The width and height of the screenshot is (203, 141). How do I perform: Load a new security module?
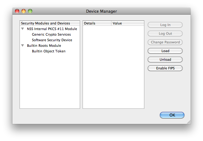click(x=165, y=51)
